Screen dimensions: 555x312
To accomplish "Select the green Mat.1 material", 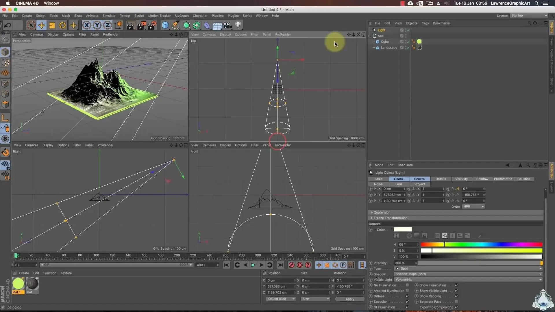I will pos(18,284).
